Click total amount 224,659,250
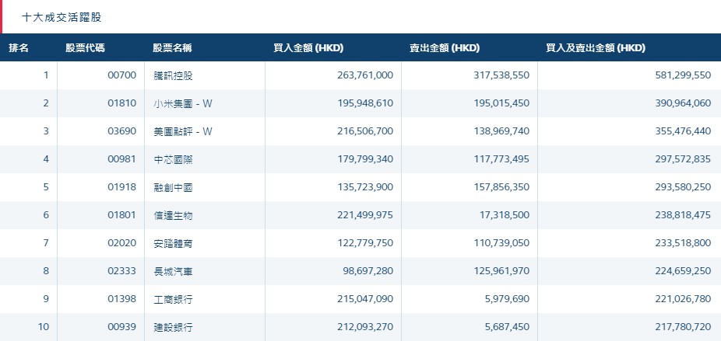The image size is (721, 341). tap(683, 271)
